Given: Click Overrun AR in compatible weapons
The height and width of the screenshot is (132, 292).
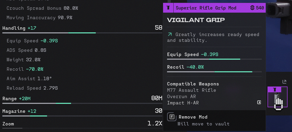Looking at the screenshot, I should 182,97.
